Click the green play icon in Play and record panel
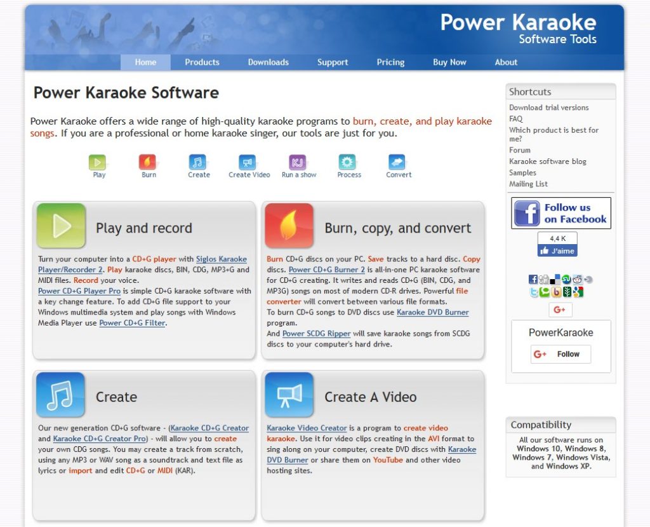The width and height of the screenshot is (650, 527). pos(61,226)
